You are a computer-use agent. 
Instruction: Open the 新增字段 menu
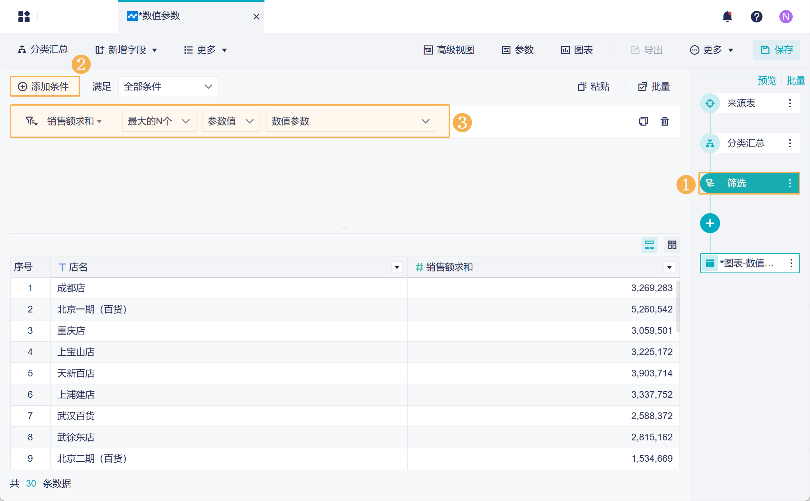click(x=126, y=50)
